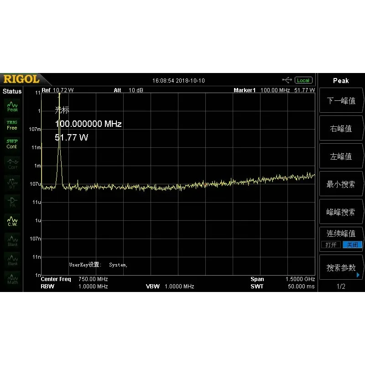The image size is (365, 365).
Task: Select the SWP Cont status icon
Action: point(12,144)
